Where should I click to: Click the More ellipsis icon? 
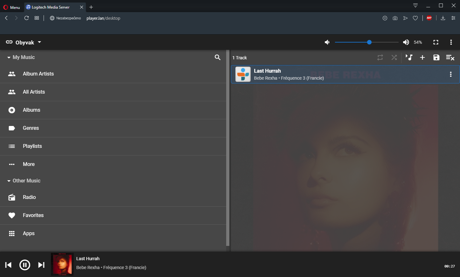pyautogui.click(x=12, y=164)
